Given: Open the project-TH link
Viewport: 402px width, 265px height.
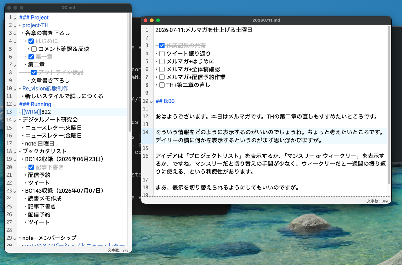Looking at the screenshot, I should [35, 25].
